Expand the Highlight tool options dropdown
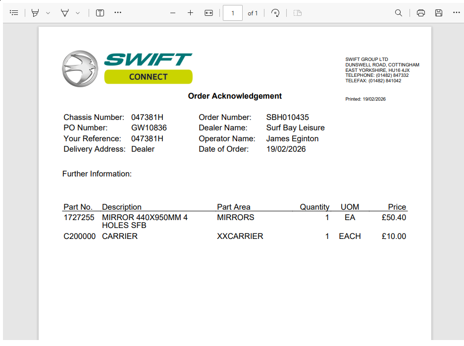The width and height of the screenshot is (464, 346). [48, 13]
